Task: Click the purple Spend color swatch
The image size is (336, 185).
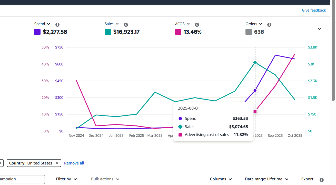Action: [37, 32]
